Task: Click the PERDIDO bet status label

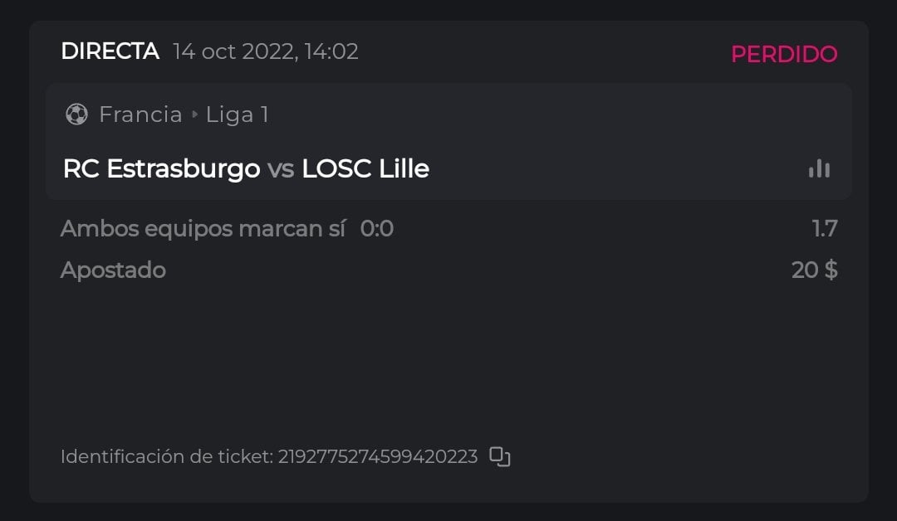Action: click(783, 54)
